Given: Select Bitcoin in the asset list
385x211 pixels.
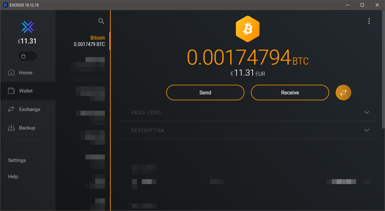Looking at the screenshot, I should click(x=83, y=41).
